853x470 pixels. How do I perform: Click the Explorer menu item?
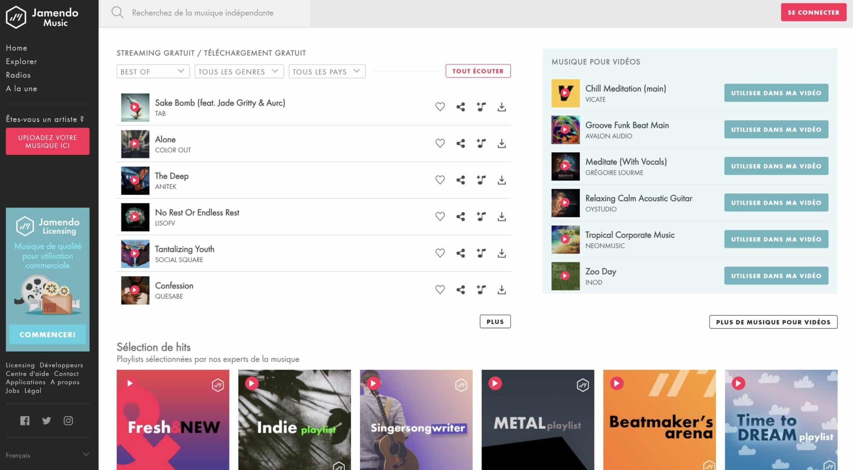point(21,62)
